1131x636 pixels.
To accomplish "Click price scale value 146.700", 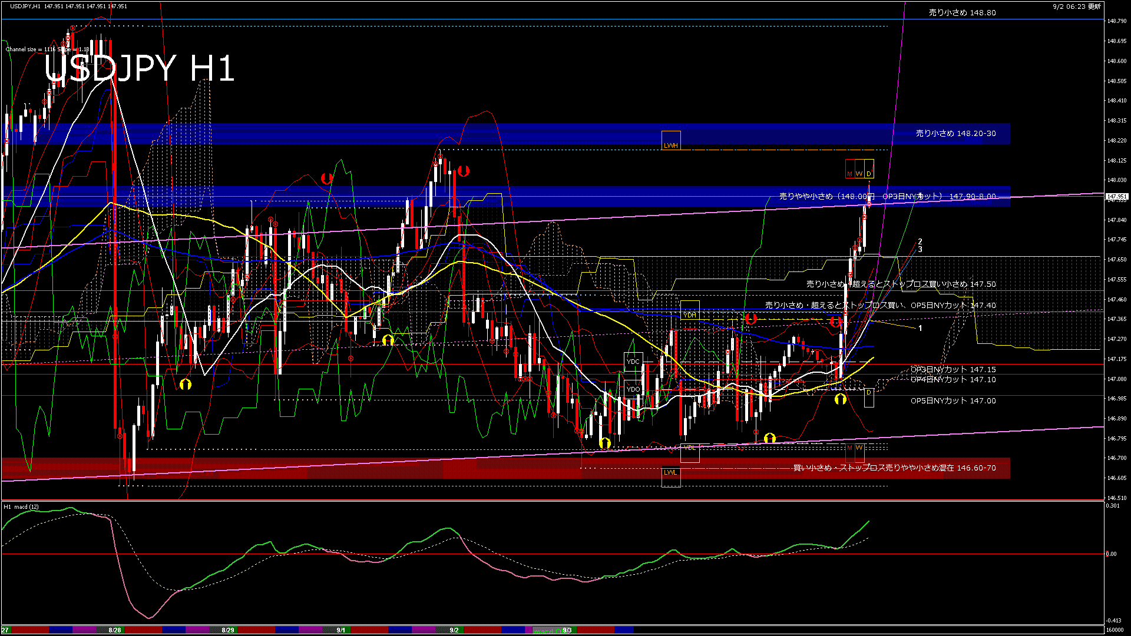I will click(x=1117, y=458).
